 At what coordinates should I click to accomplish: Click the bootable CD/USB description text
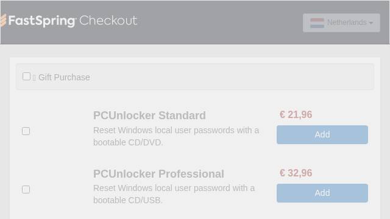point(128,200)
